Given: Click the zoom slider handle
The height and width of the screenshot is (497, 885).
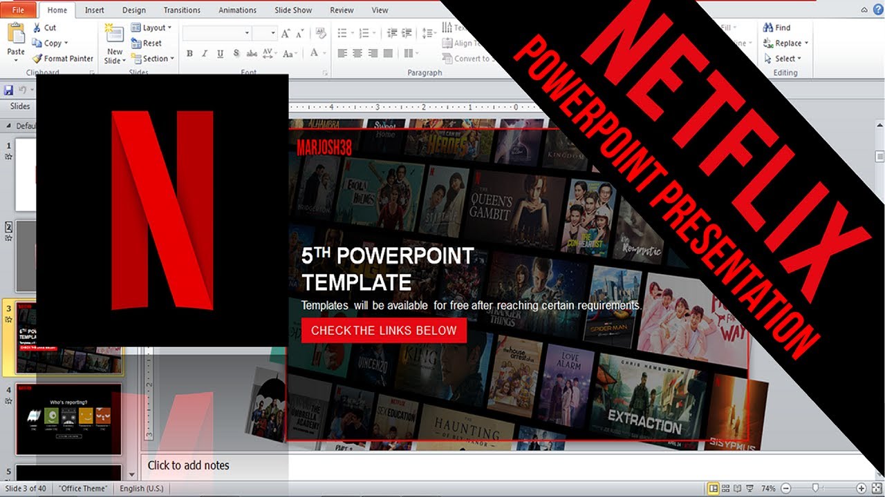Looking at the screenshot, I should [817, 489].
